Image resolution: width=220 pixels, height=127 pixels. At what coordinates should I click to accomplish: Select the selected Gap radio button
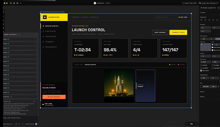(x=212, y=45)
